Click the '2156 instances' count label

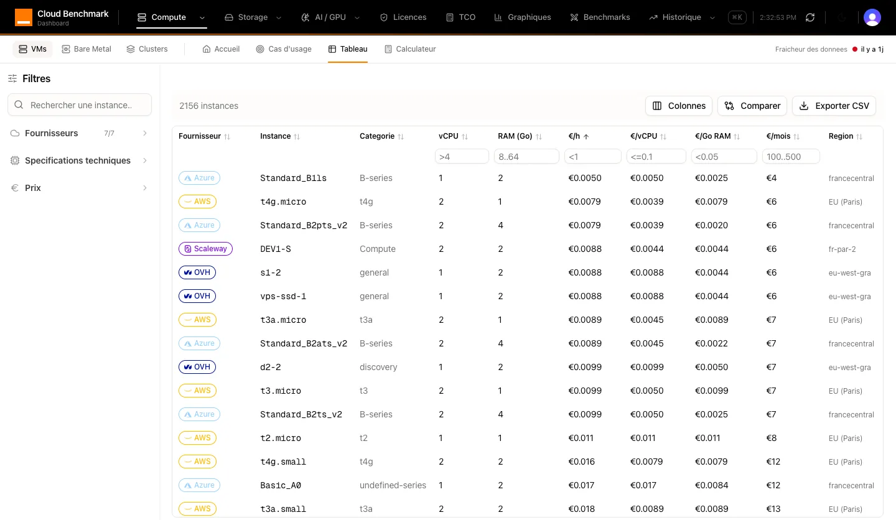[208, 106]
